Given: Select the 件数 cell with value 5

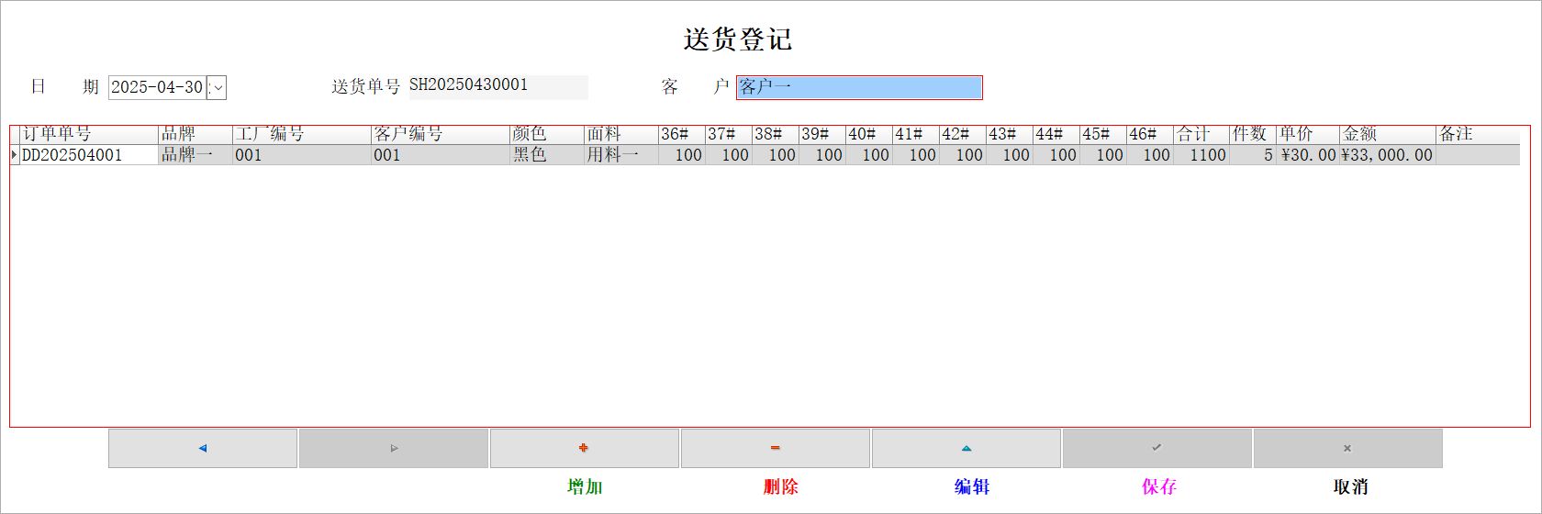Looking at the screenshot, I should (x=1253, y=155).
